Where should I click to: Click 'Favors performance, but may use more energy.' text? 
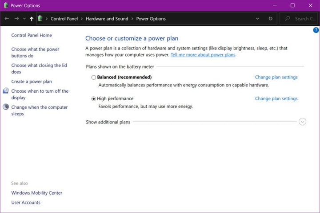click(x=146, y=106)
